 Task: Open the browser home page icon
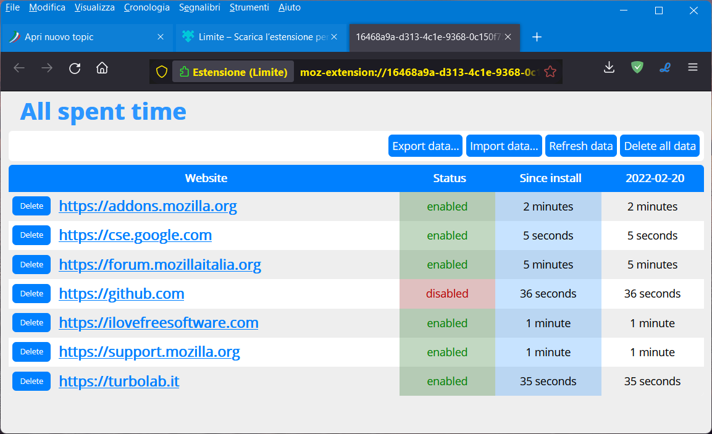click(102, 68)
